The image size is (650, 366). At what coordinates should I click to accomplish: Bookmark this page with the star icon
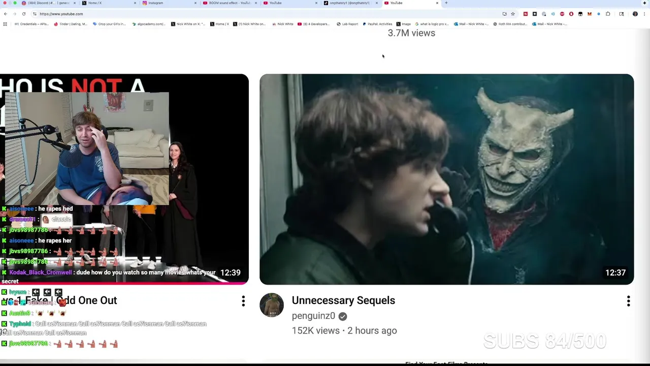[x=513, y=14]
